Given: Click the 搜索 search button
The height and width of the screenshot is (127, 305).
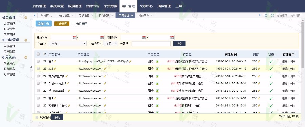Looking at the screenshot, I should 179,44.
